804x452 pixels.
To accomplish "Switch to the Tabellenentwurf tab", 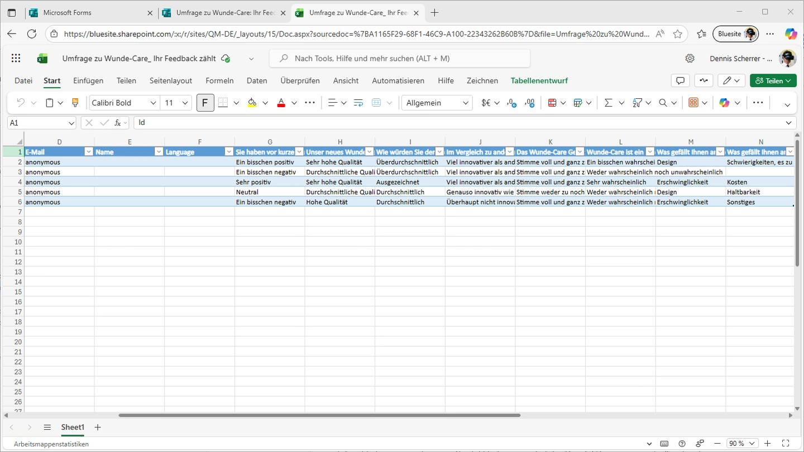I will click(539, 81).
